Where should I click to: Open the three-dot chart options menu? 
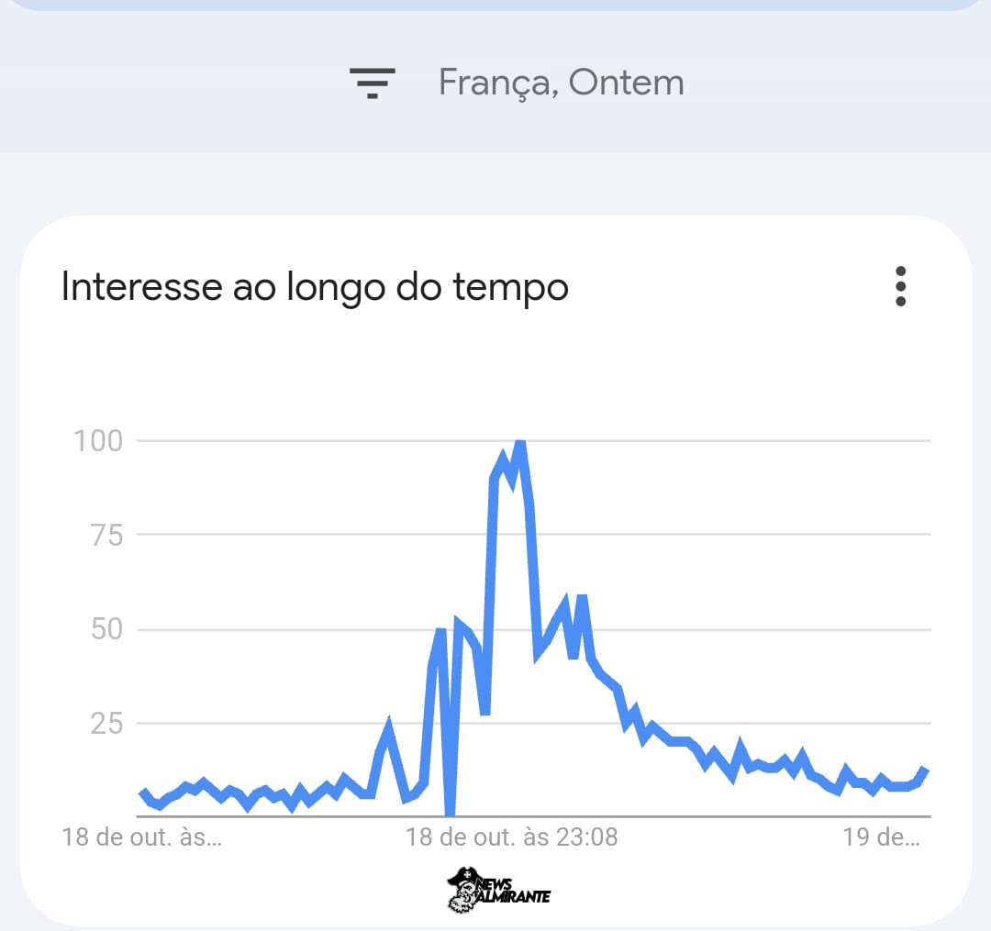pos(900,287)
